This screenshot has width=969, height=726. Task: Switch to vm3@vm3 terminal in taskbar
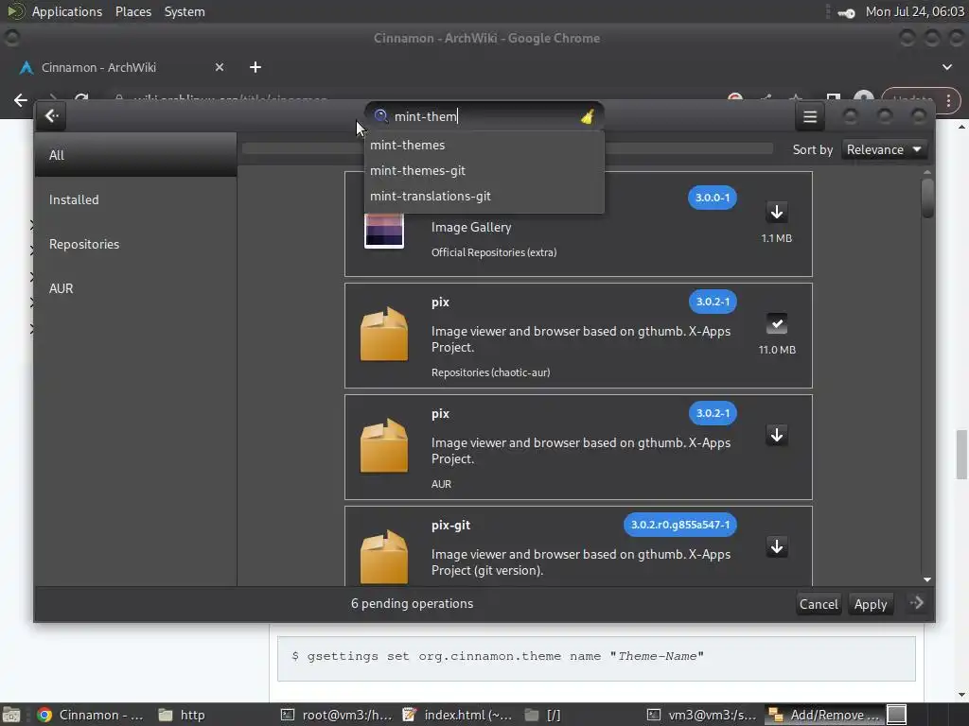(702, 715)
